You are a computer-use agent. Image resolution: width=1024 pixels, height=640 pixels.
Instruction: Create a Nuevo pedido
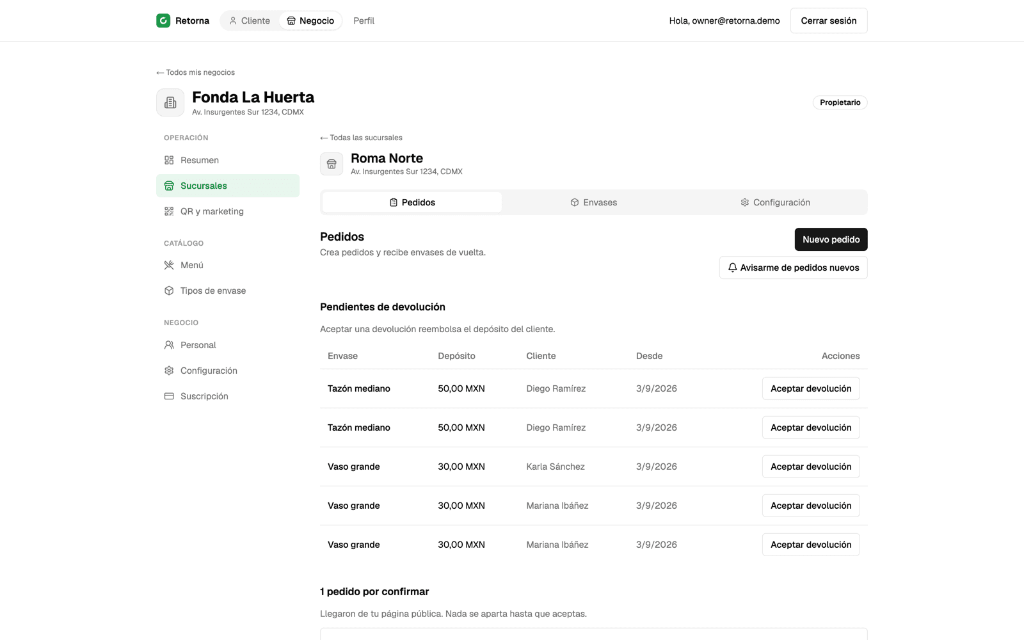[831, 239]
